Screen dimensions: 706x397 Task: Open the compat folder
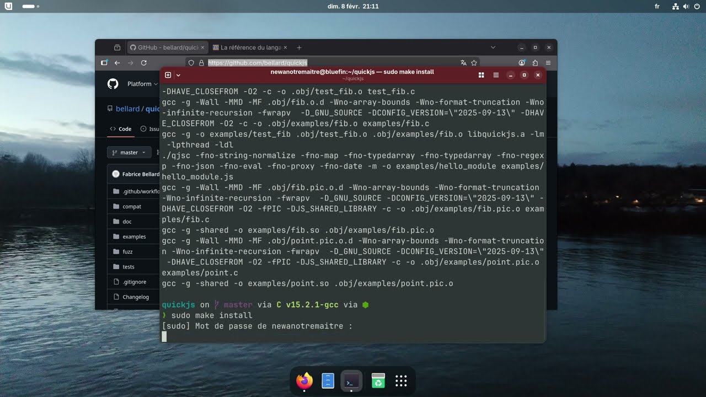tap(132, 206)
